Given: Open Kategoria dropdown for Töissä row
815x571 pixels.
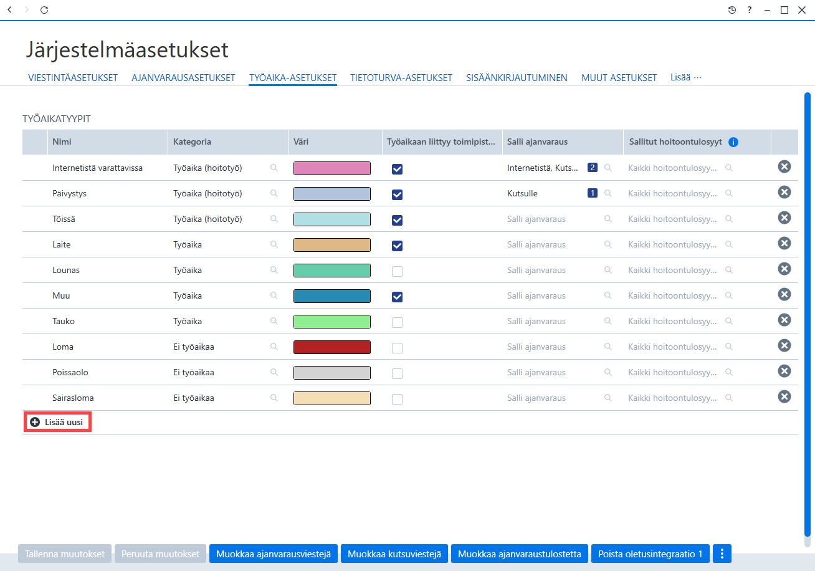Looking at the screenshot, I should [227, 219].
